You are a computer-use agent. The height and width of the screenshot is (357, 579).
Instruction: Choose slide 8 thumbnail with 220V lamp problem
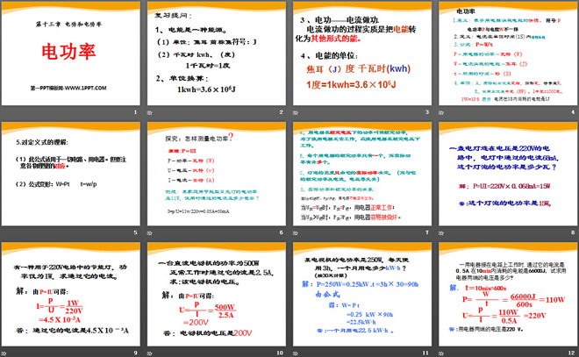(508, 174)
